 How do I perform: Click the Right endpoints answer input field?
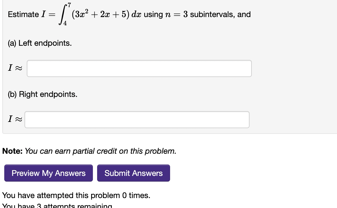tap(137, 119)
